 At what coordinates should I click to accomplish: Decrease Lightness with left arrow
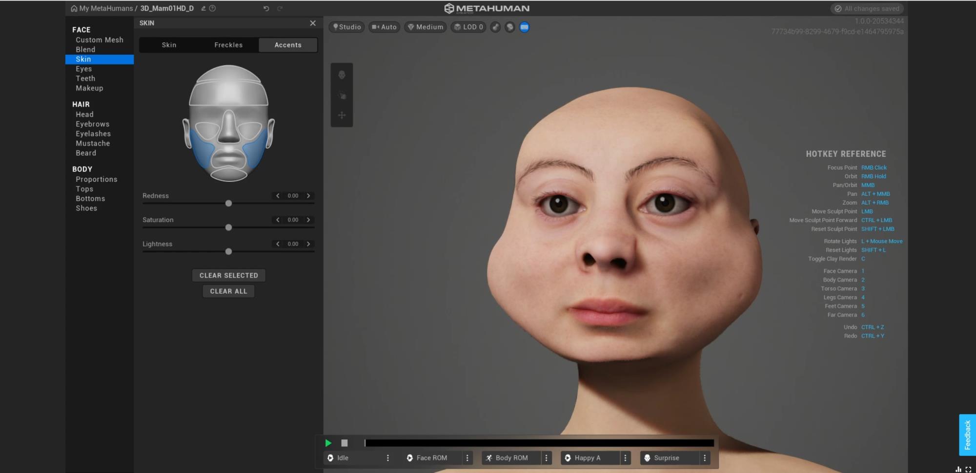278,244
